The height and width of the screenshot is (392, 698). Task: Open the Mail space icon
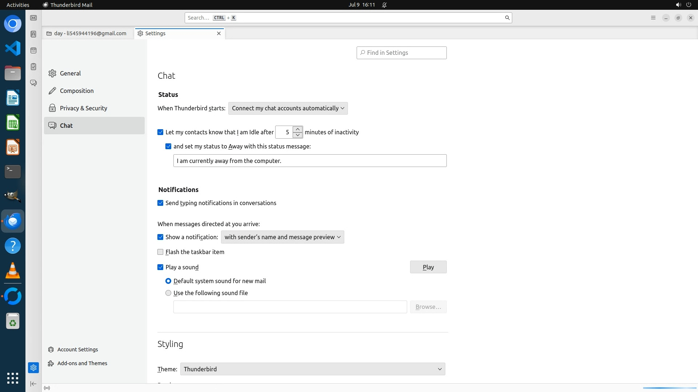(33, 18)
